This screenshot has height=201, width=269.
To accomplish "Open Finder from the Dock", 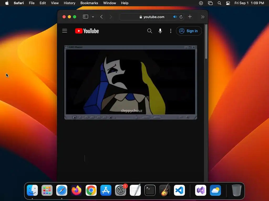I will 32,190.
